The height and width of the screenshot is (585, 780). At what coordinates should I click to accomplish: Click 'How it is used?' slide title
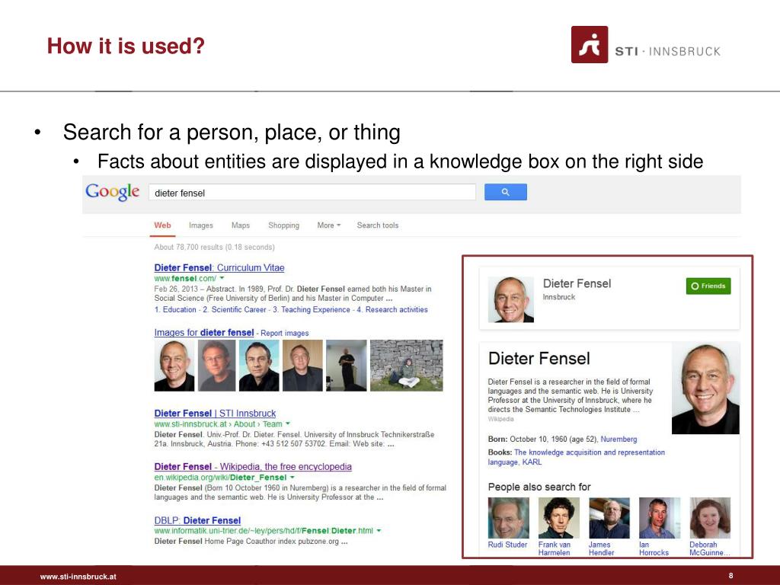(x=126, y=46)
